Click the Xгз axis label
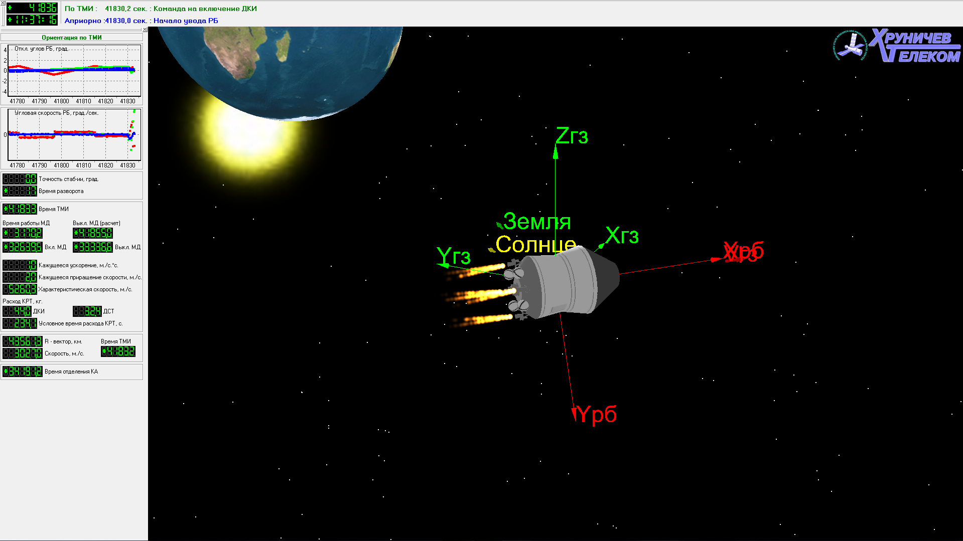Screen dimensions: 963x541 tap(622, 236)
